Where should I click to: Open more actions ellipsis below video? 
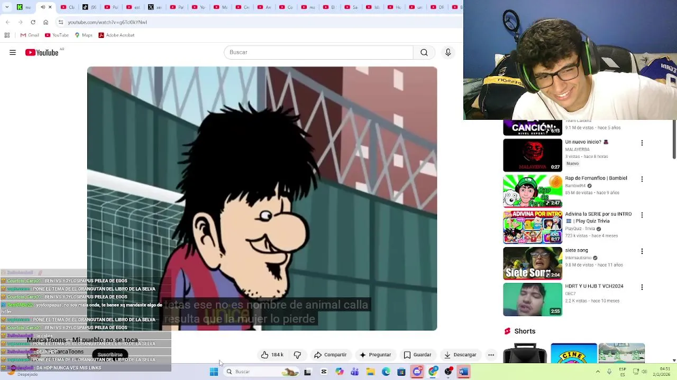(491, 355)
